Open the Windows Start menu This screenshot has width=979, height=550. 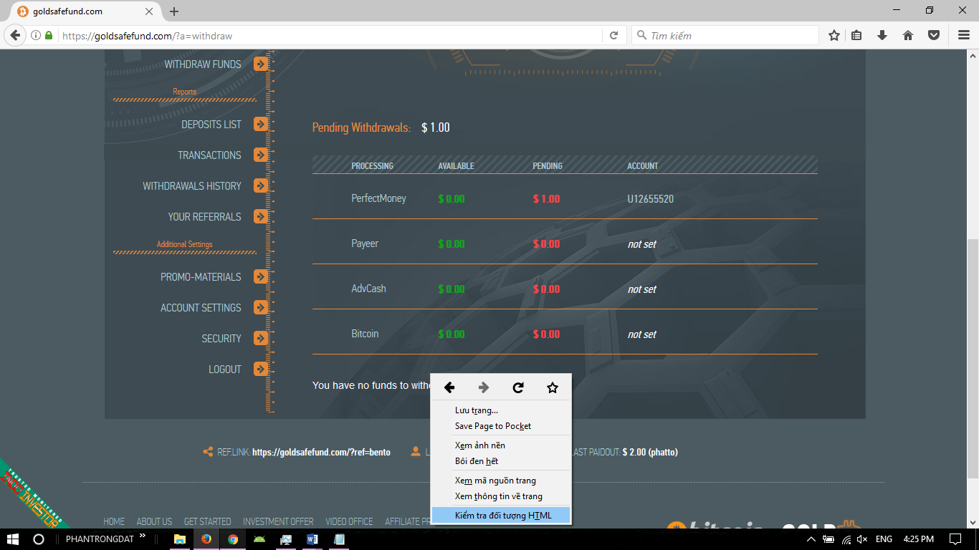tap(13, 539)
